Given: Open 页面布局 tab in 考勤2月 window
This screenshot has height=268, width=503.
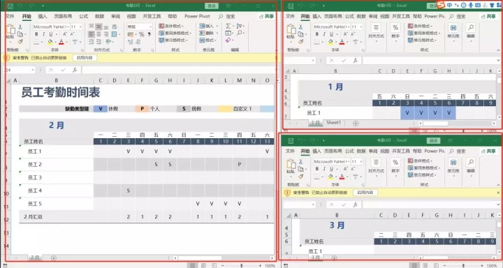Looking at the screenshot, I should [x=63, y=16].
